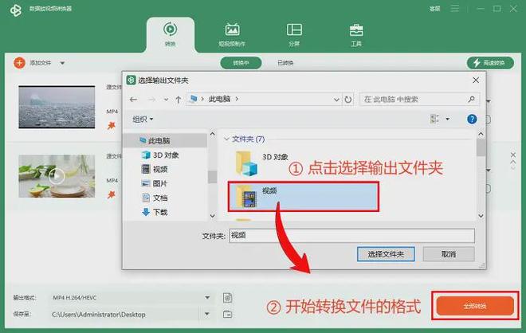Switch to the 分屏 split-screen tab
The width and height of the screenshot is (526, 333).
[294, 34]
